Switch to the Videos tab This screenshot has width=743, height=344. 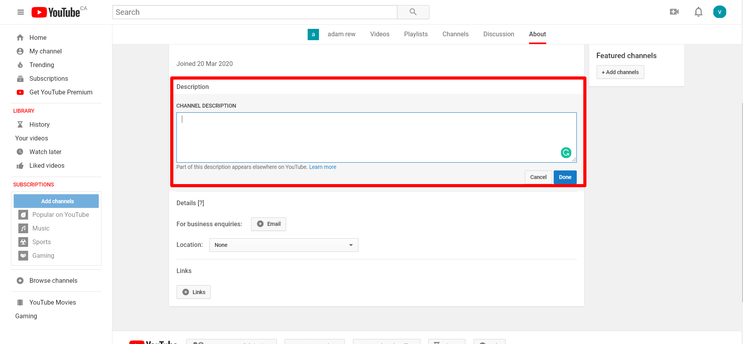[380, 34]
